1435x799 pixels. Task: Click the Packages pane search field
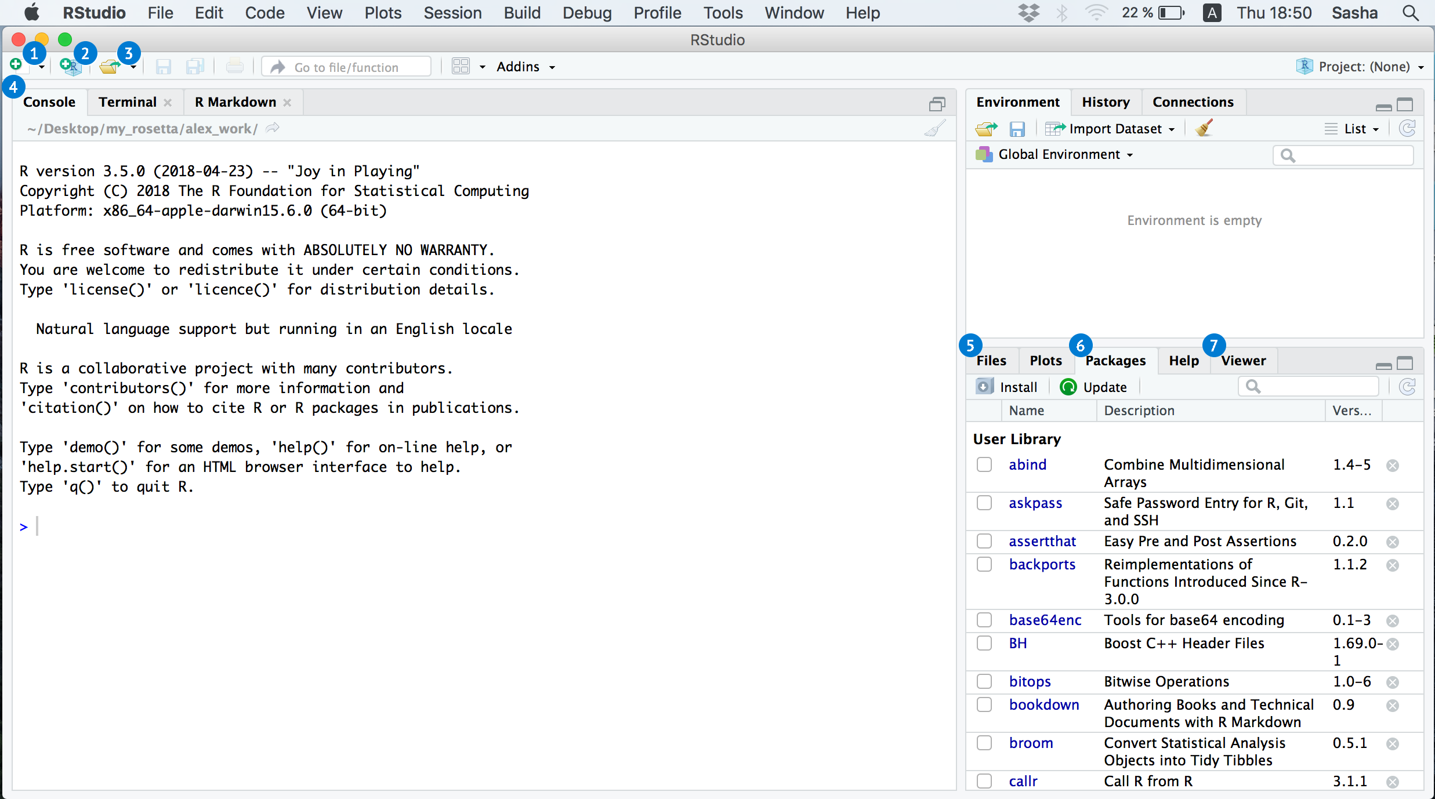[x=1309, y=386]
